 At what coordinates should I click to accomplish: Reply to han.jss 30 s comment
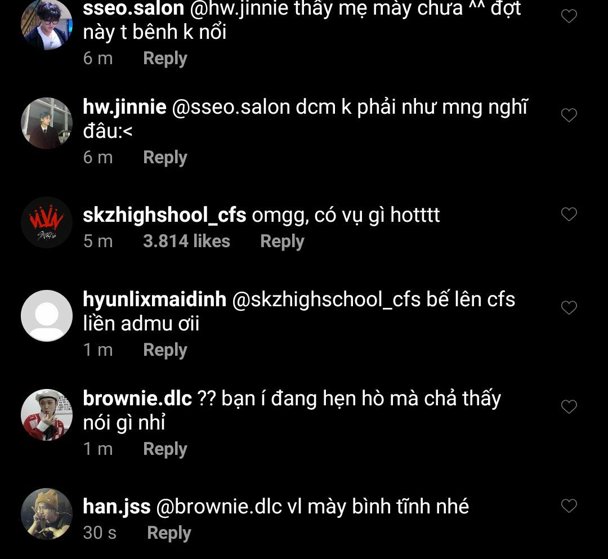pyautogui.click(x=169, y=533)
